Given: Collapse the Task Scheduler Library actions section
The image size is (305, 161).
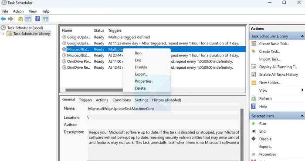Looking at the screenshot, I should click(x=302, y=36).
